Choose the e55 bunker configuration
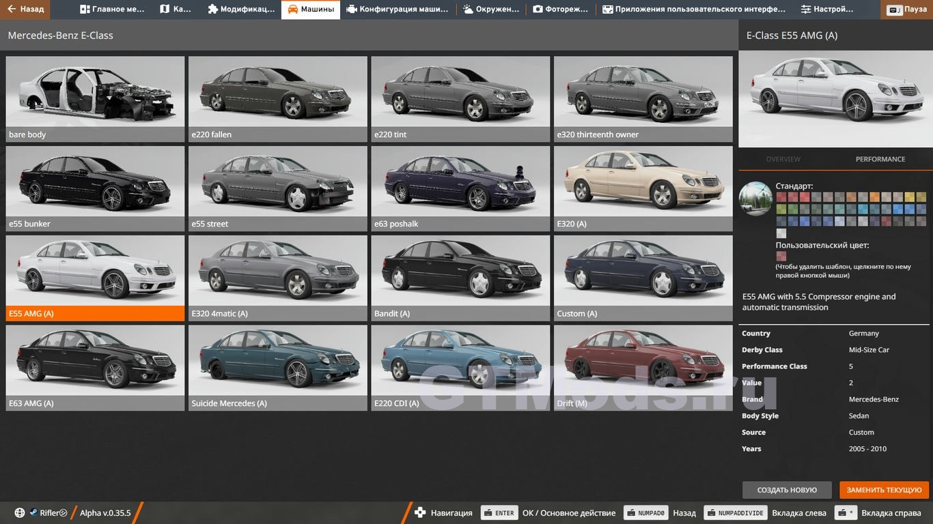Image resolution: width=933 pixels, height=524 pixels. [95, 188]
